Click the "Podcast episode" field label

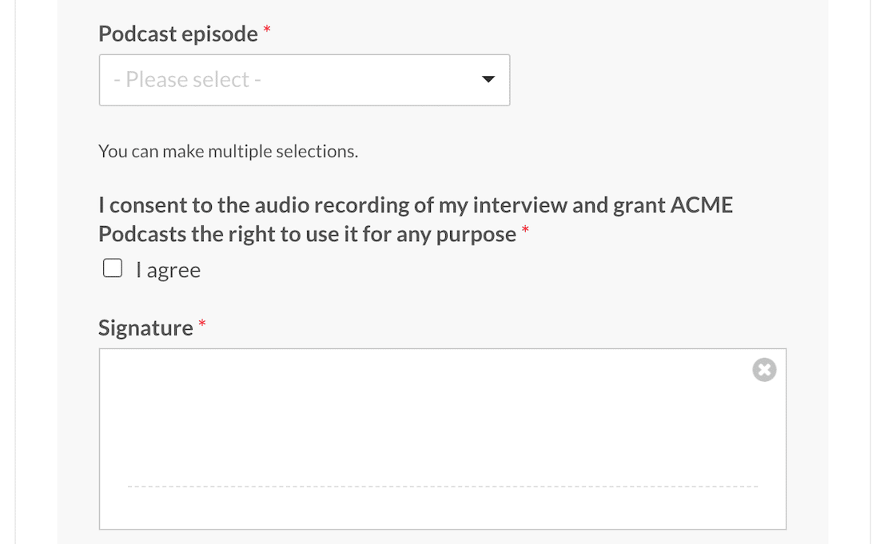(178, 34)
